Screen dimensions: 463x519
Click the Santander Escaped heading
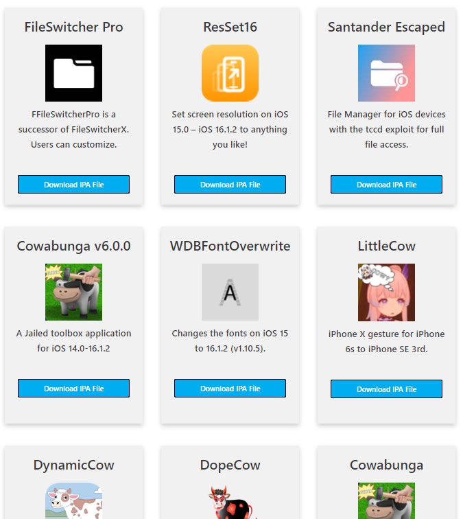[386, 27]
